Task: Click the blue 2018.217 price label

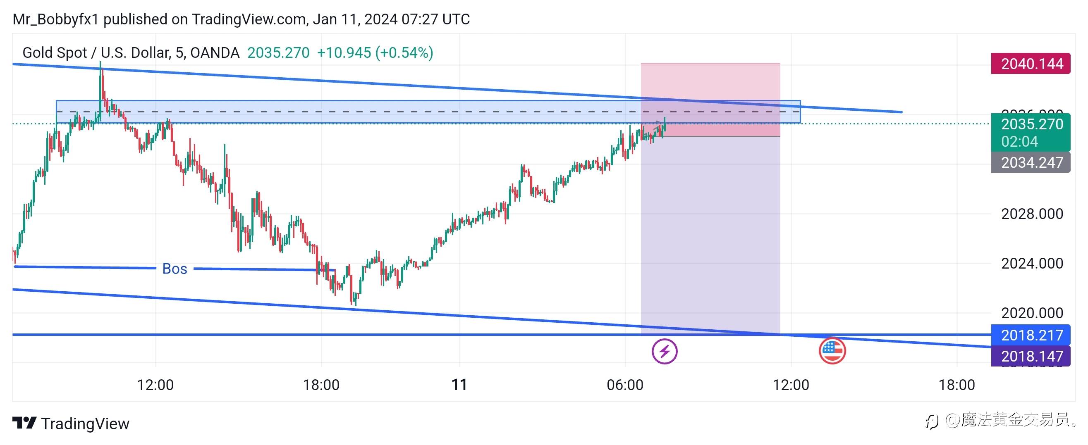Action: 1031,335
